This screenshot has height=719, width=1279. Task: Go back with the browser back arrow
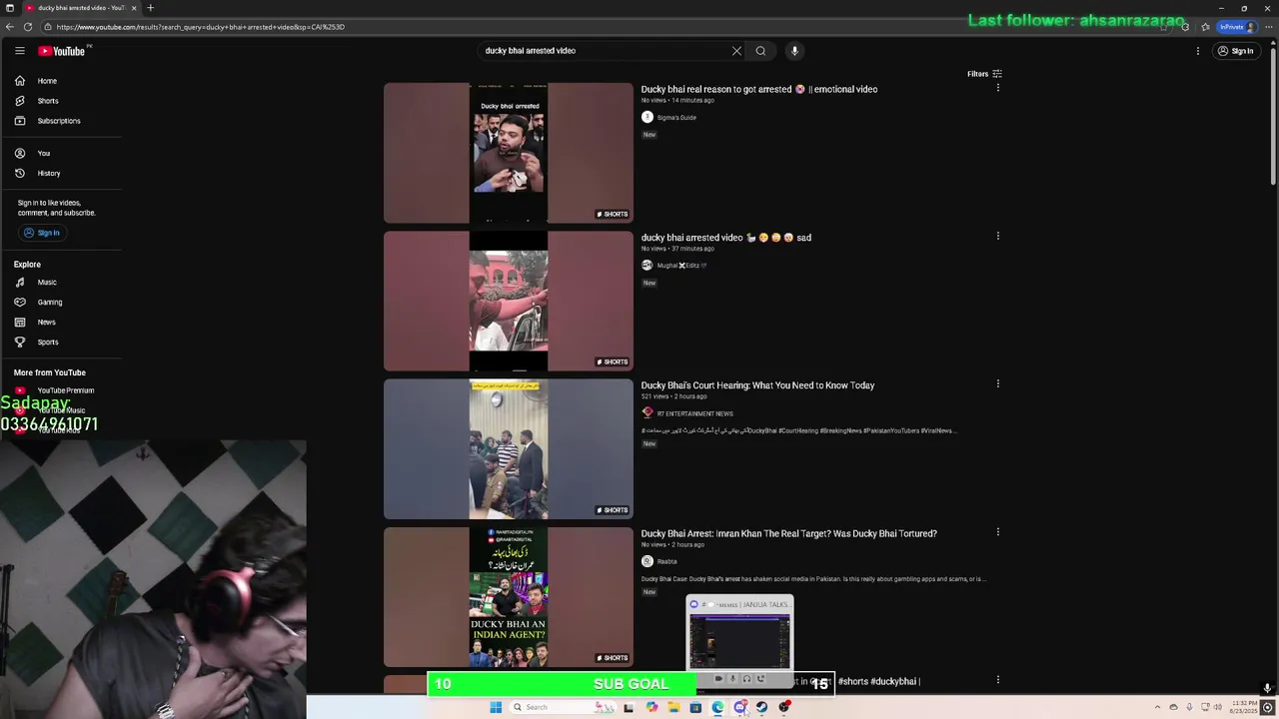[x=10, y=27]
